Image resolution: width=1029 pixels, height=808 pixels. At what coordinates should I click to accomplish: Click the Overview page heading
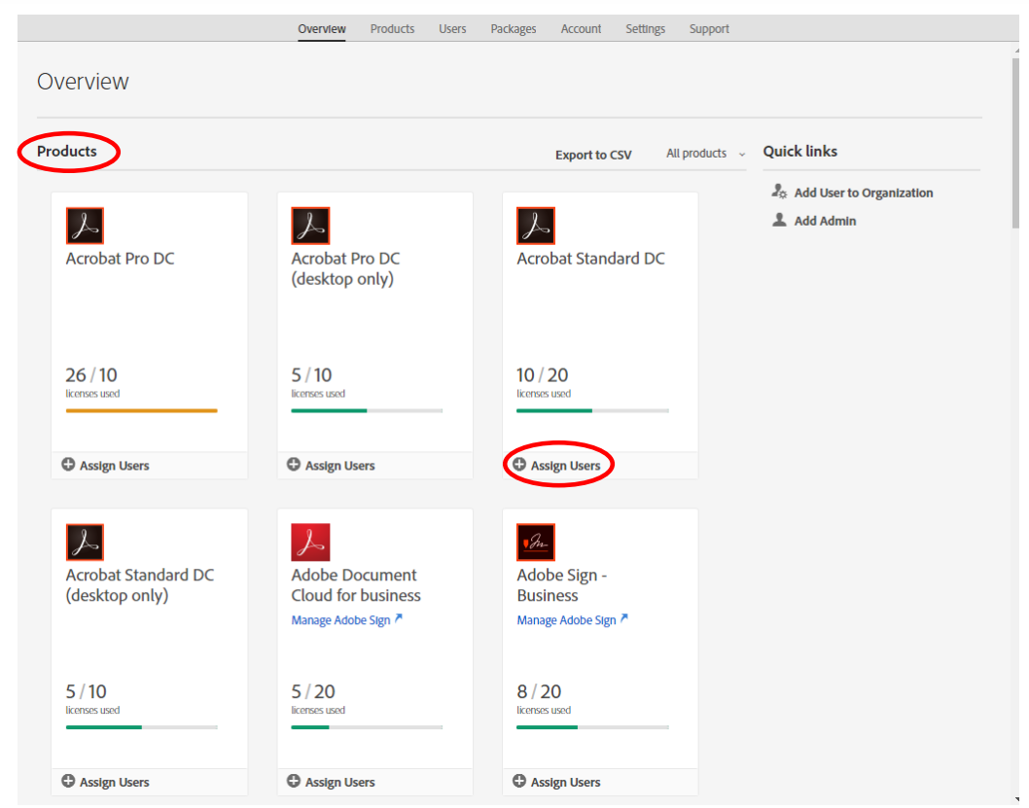tap(83, 82)
